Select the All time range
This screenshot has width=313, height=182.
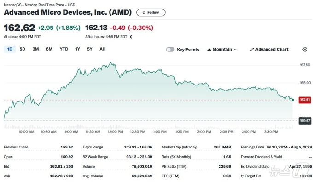click(x=102, y=49)
